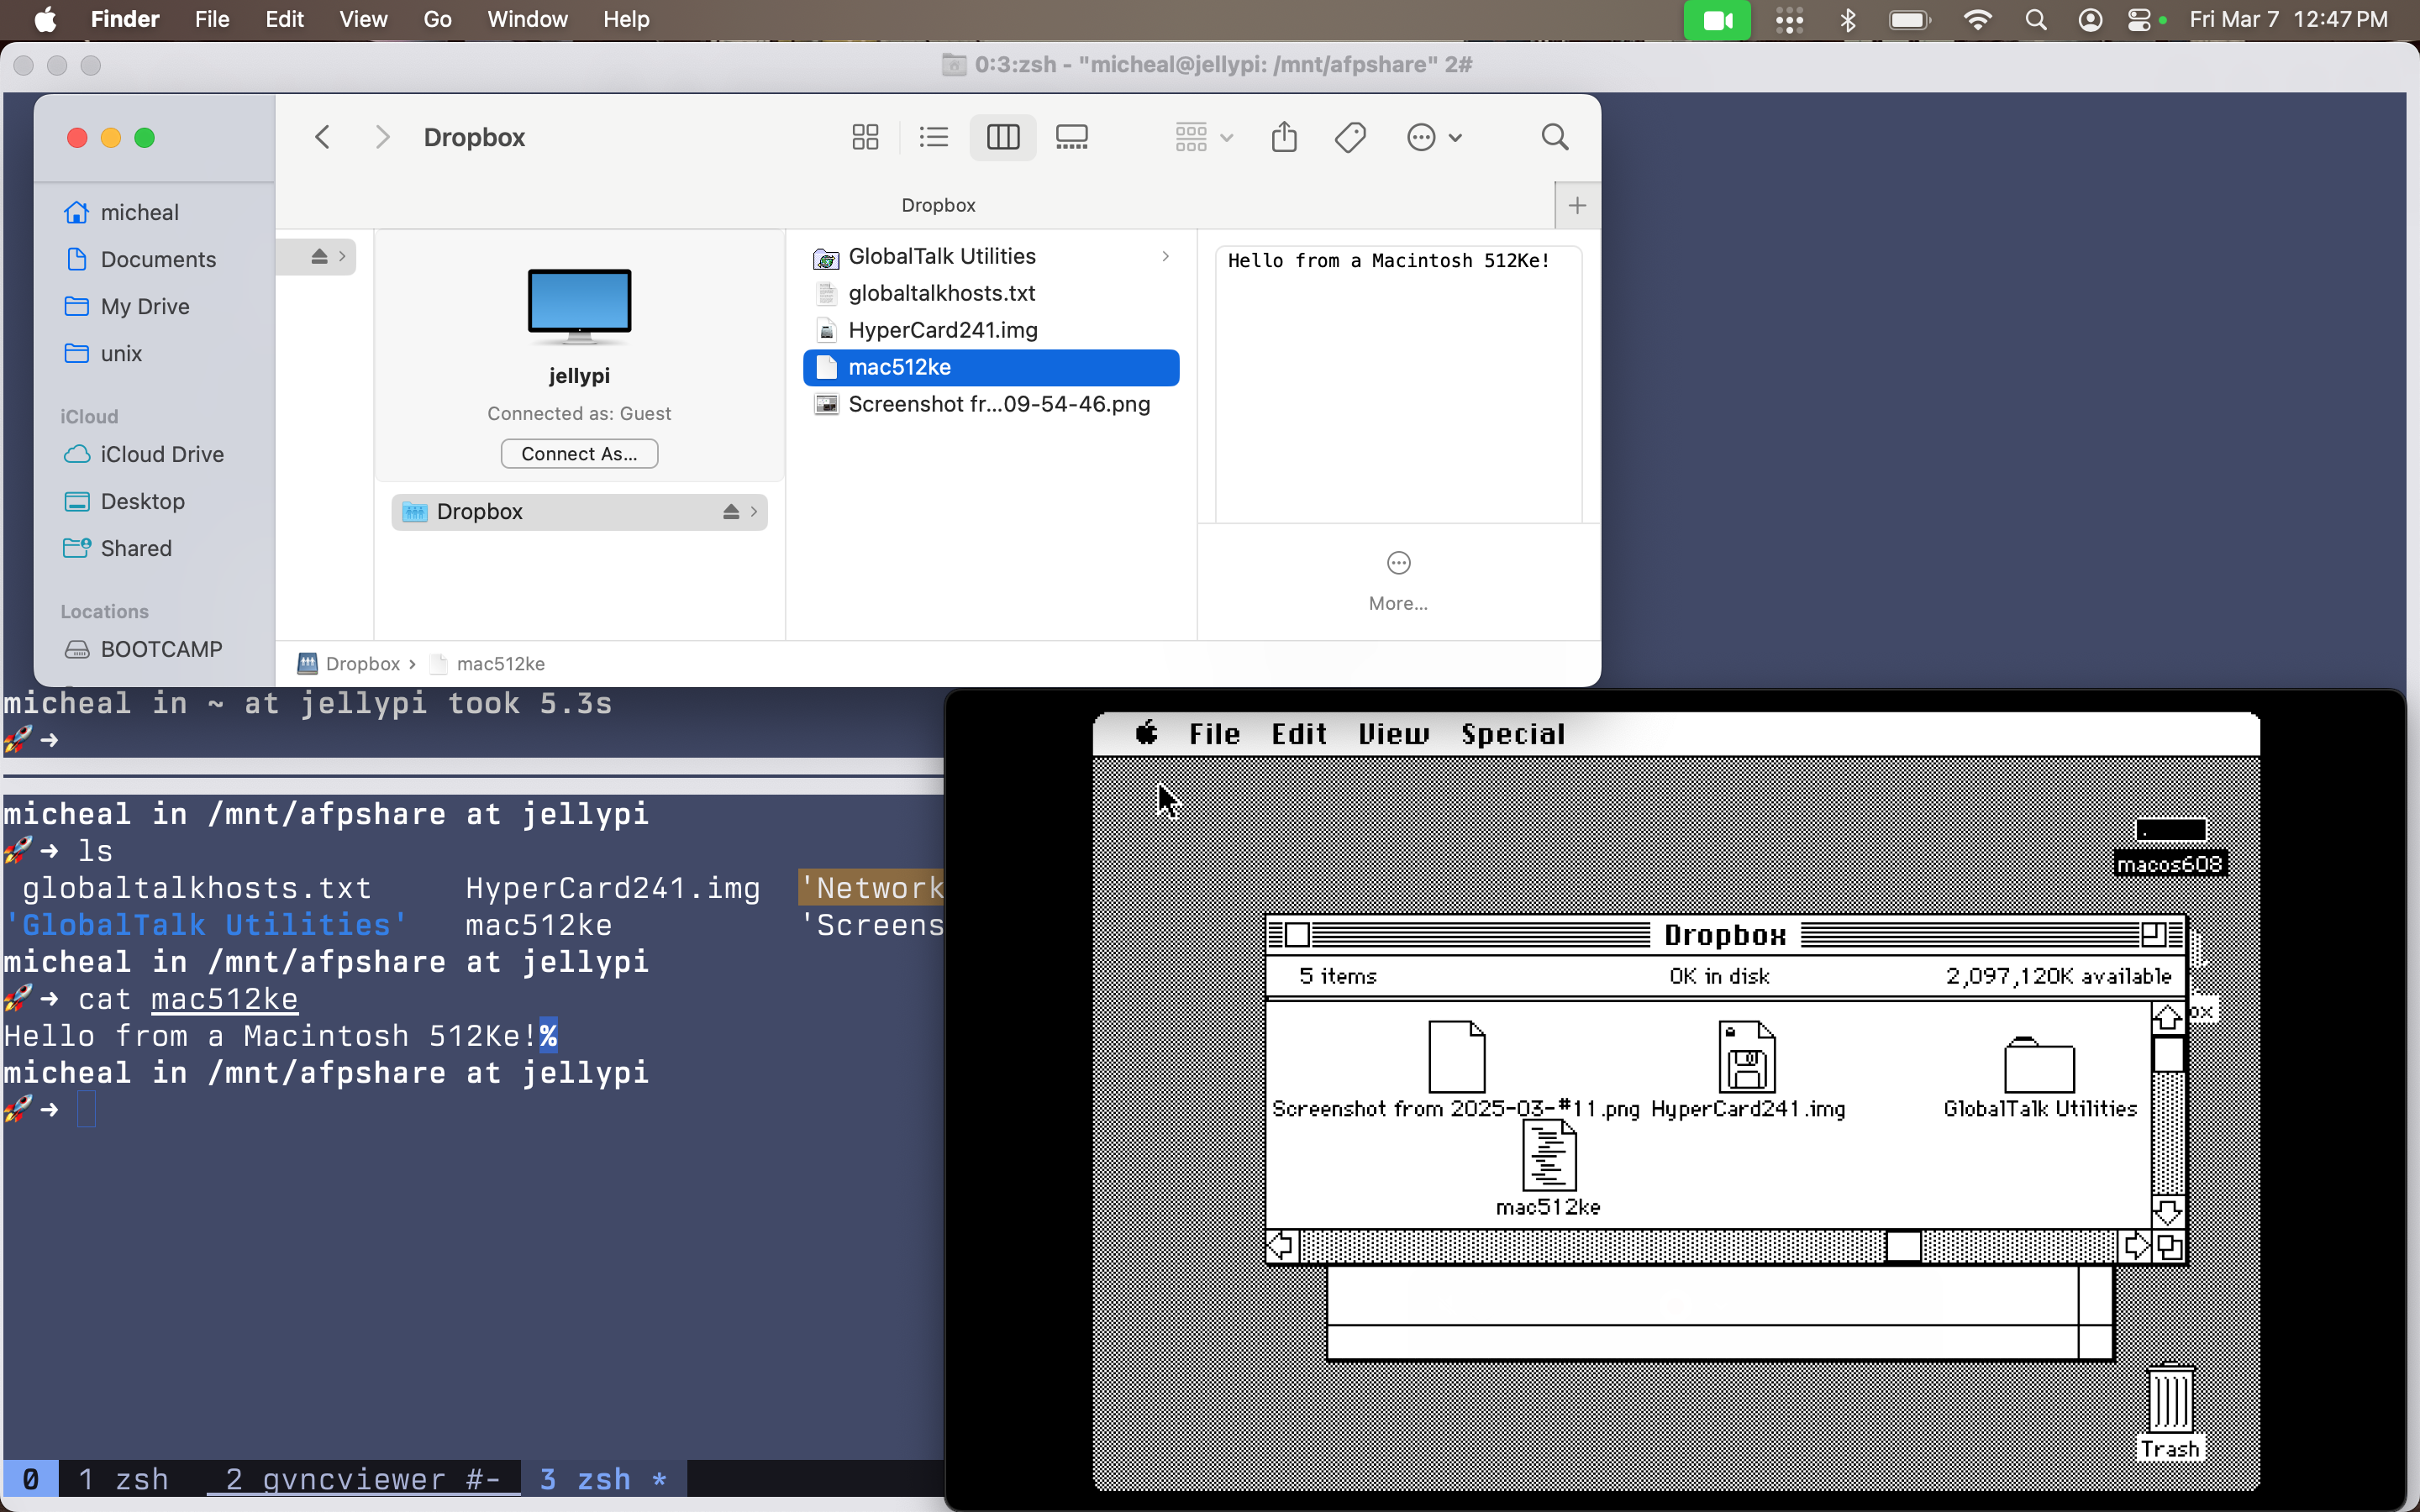Click the Dropbox window zoom box

click(2152, 934)
